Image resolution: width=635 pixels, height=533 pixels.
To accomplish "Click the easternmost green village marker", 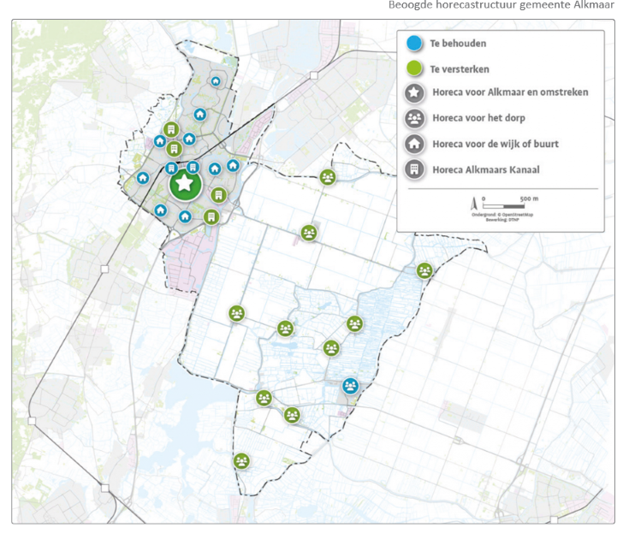I will pyautogui.click(x=424, y=270).
